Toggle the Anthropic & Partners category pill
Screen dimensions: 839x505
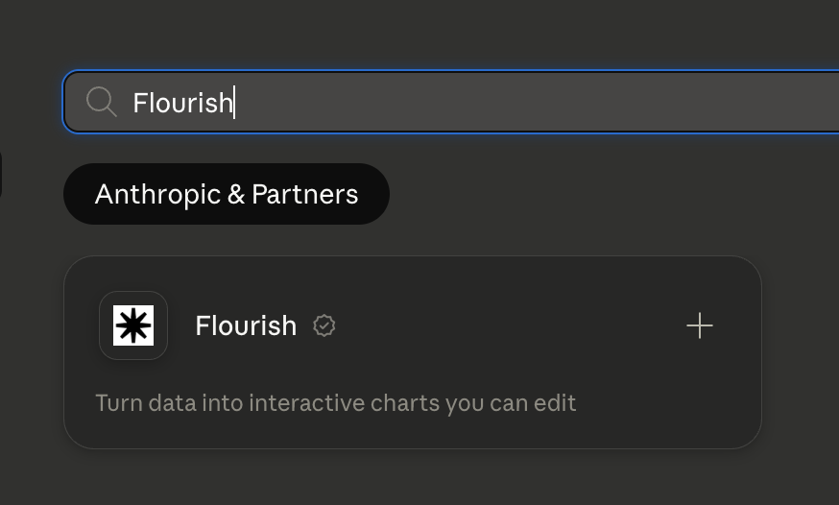[227, 194]
